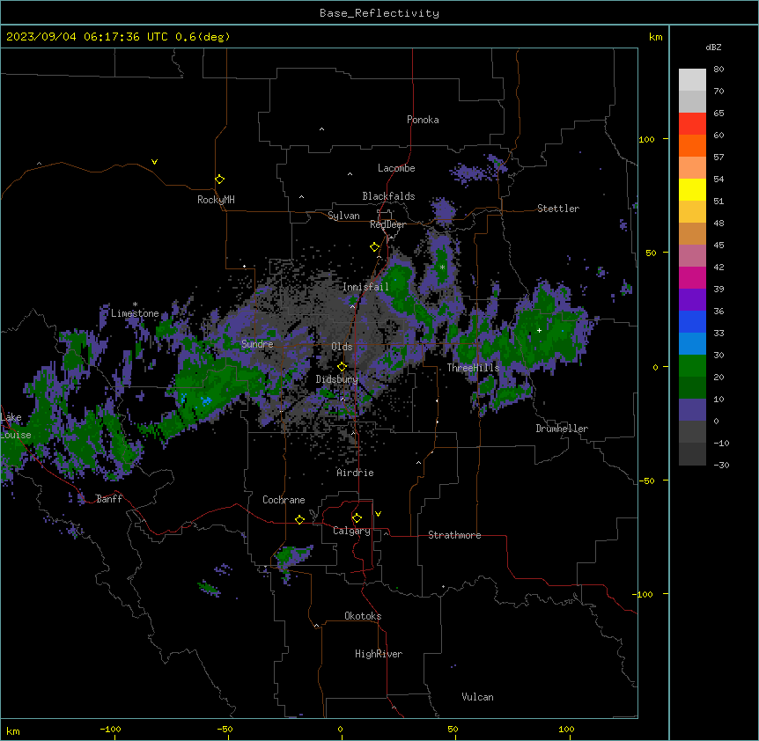Select the Stettler label

point(558,209)
